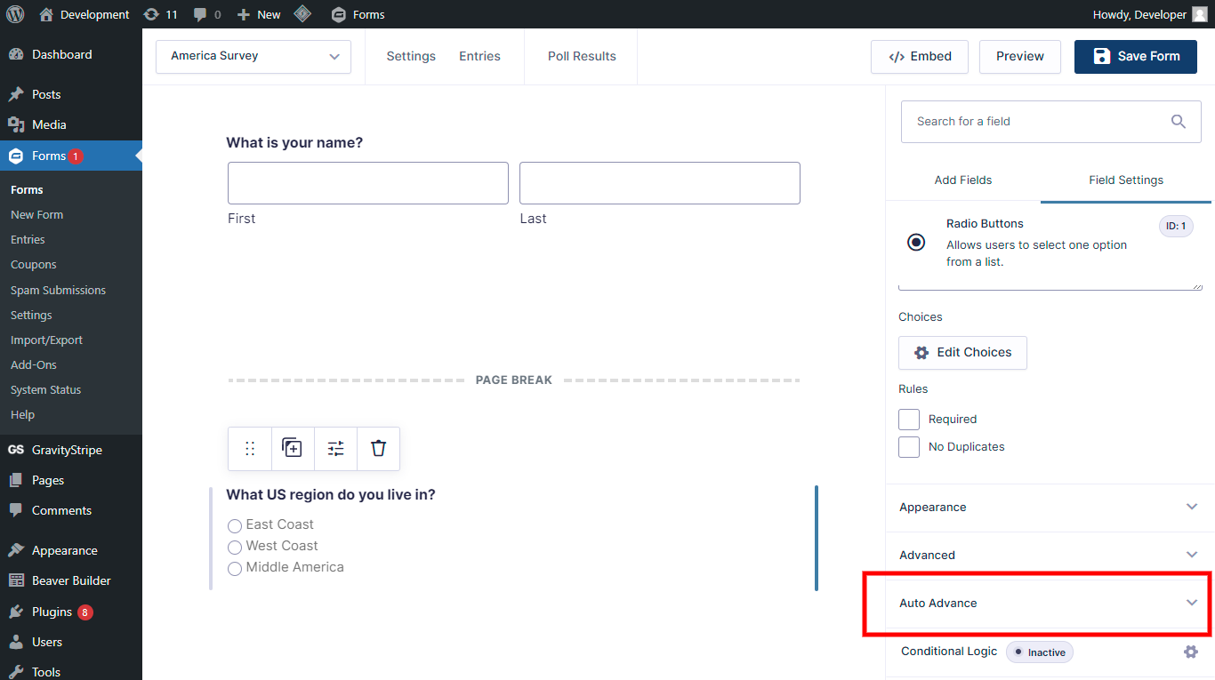Open the Coupons sidebar link

[x=33, y=265]
